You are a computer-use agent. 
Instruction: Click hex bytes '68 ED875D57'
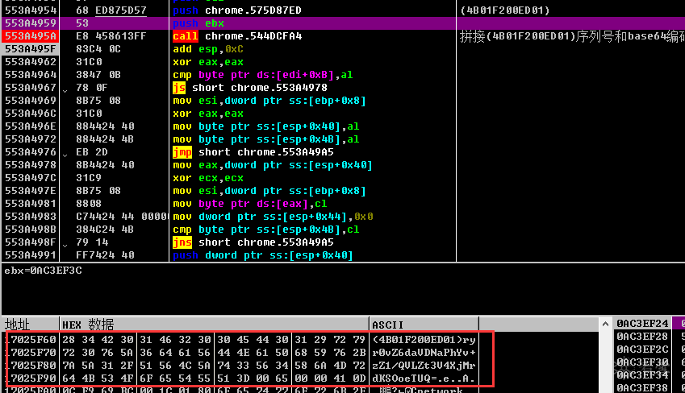(x=111, y=10)
